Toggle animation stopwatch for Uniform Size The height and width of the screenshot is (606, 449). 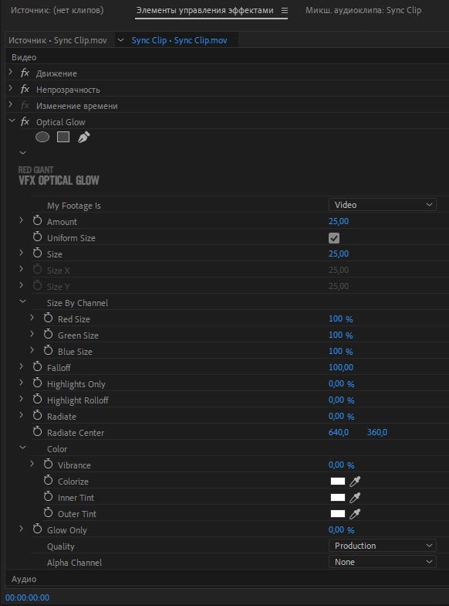[37, 237]
